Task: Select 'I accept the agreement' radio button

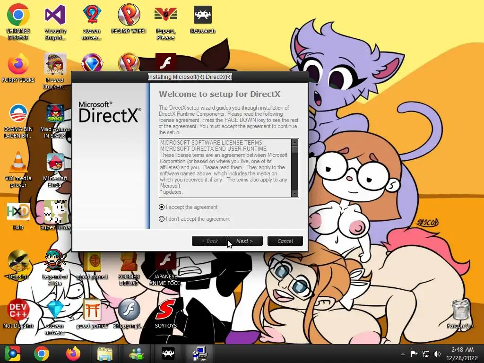Action: [162, 207]
